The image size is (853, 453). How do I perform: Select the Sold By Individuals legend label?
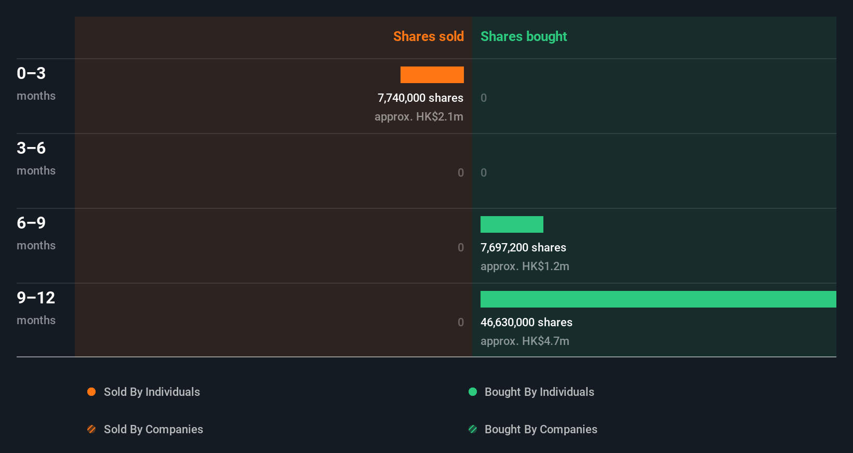click(x=152, y=392)
